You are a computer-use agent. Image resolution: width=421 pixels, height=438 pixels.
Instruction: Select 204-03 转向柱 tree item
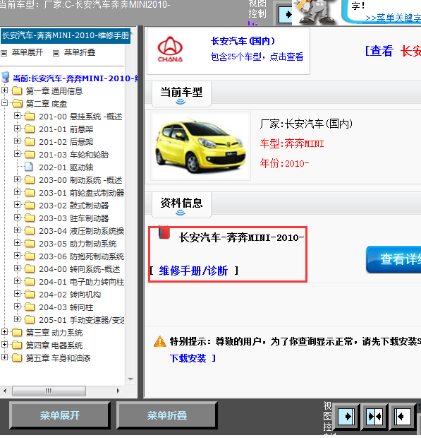(x=66, y=307)
